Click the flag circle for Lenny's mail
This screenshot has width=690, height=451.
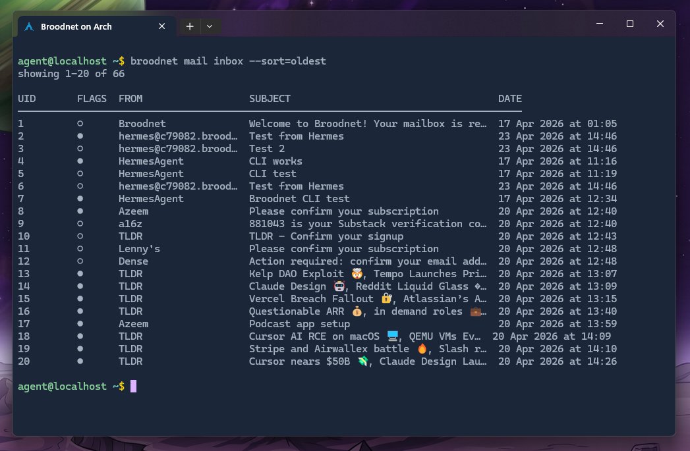pos(80,248)
